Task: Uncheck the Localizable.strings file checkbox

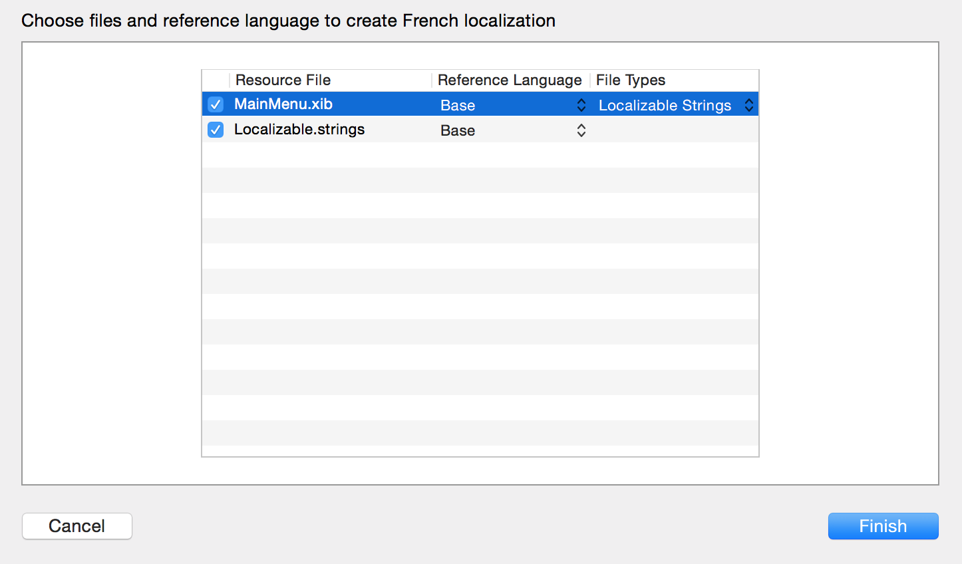Action: (215, 129)
